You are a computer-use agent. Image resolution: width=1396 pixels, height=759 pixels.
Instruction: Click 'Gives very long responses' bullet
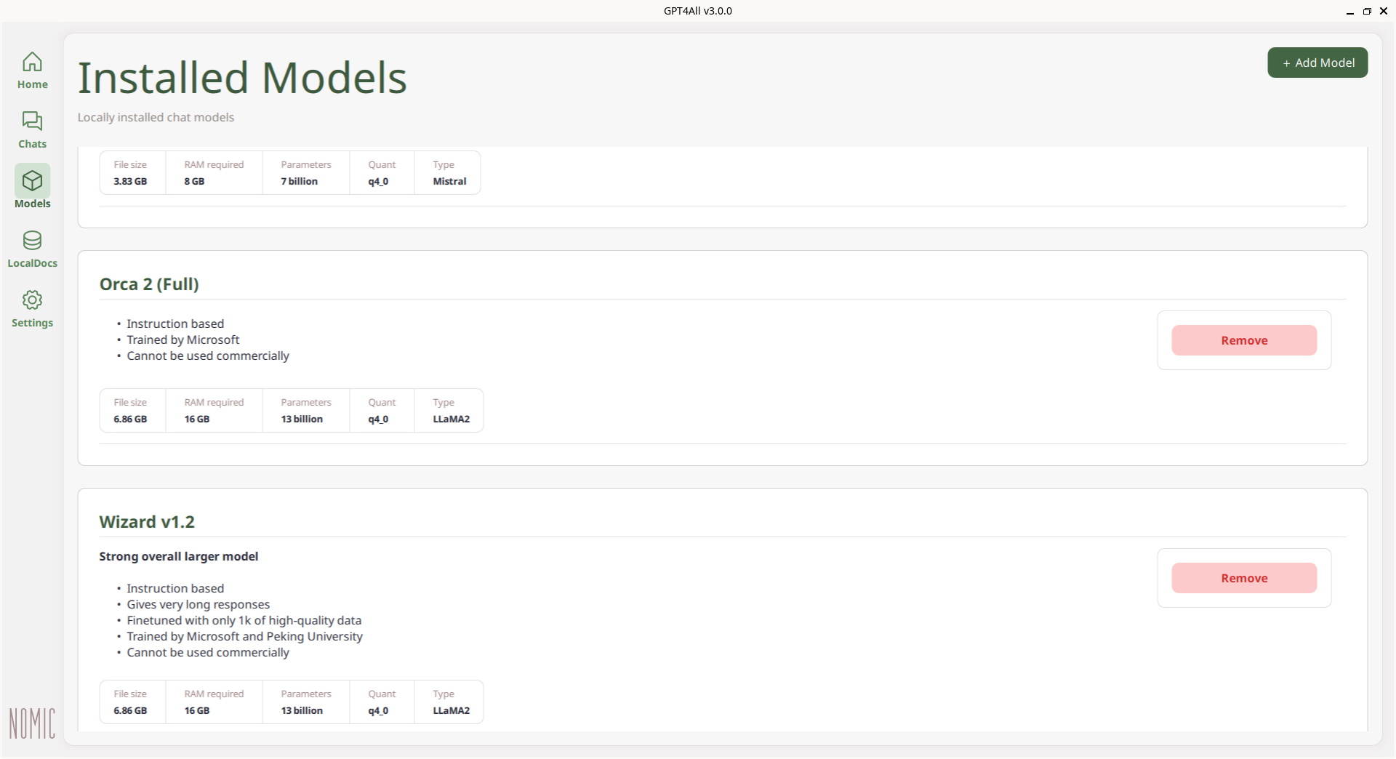[x=198, y=604]
